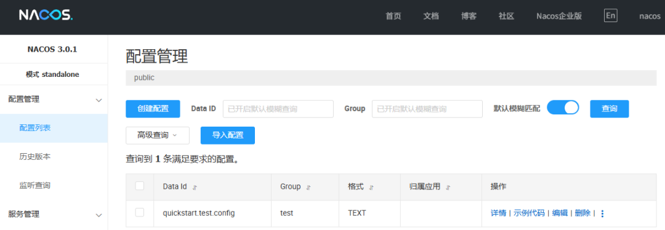Image resolution: width=665 pixels, height=230 pixels.
Task: Open Nacos企业版 in the top navigation
Action: (x=559, y=16)
